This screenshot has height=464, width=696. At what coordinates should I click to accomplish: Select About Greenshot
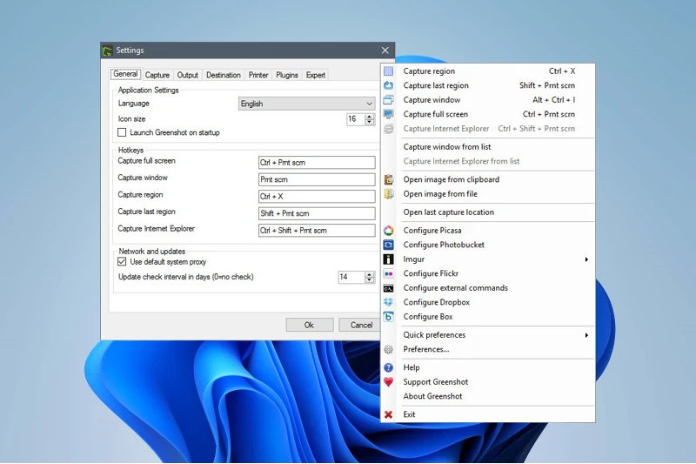click(487, 396)
